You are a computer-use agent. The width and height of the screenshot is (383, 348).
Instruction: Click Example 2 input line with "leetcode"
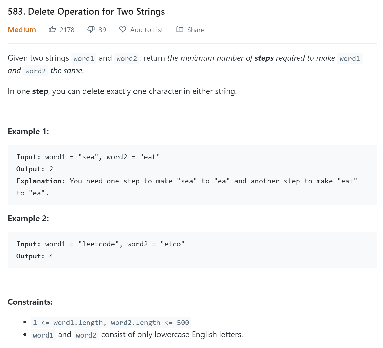click(100, 244)
